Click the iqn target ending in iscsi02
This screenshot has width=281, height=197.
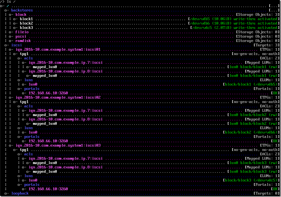58,97
